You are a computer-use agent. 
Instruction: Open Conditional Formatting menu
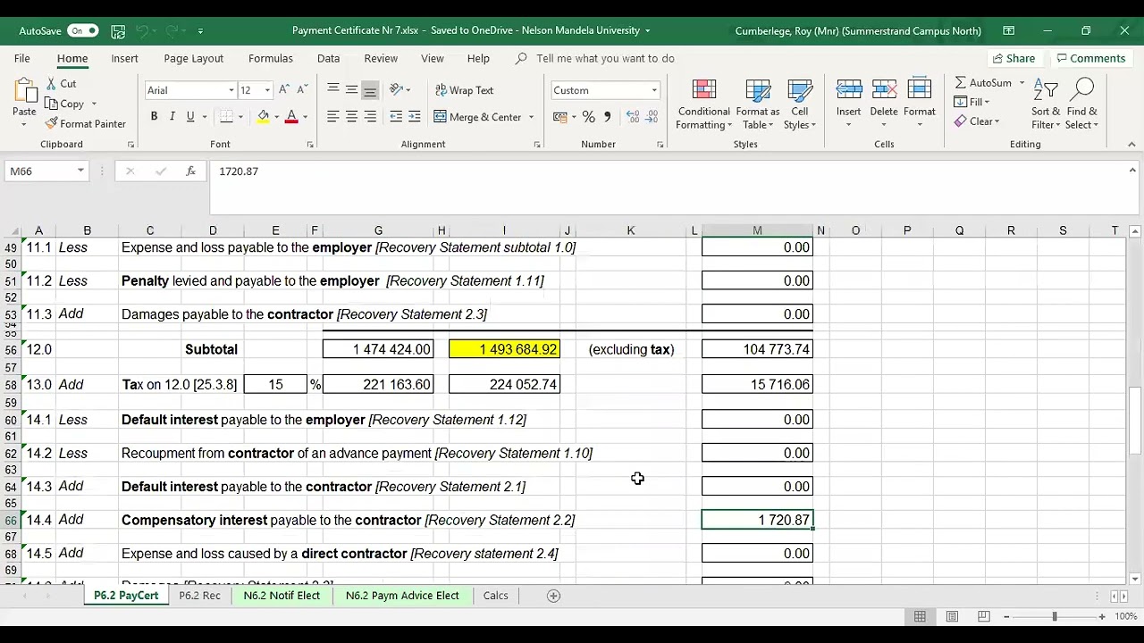703,104
